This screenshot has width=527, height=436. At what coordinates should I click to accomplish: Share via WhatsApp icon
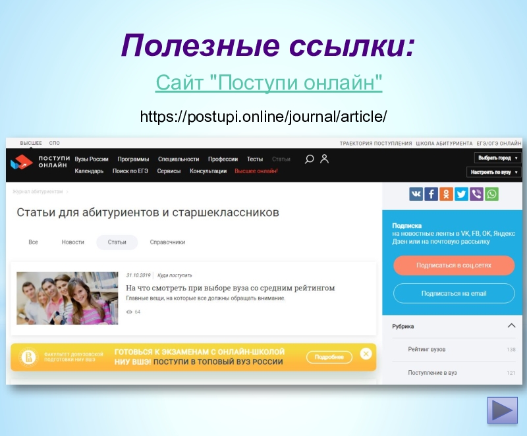tap(491, 194)
